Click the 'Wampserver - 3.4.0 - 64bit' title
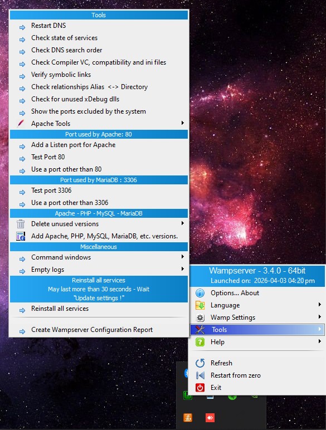 tap(257, 271)
